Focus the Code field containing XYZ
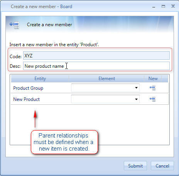The image size is (179, 176). 96,55
